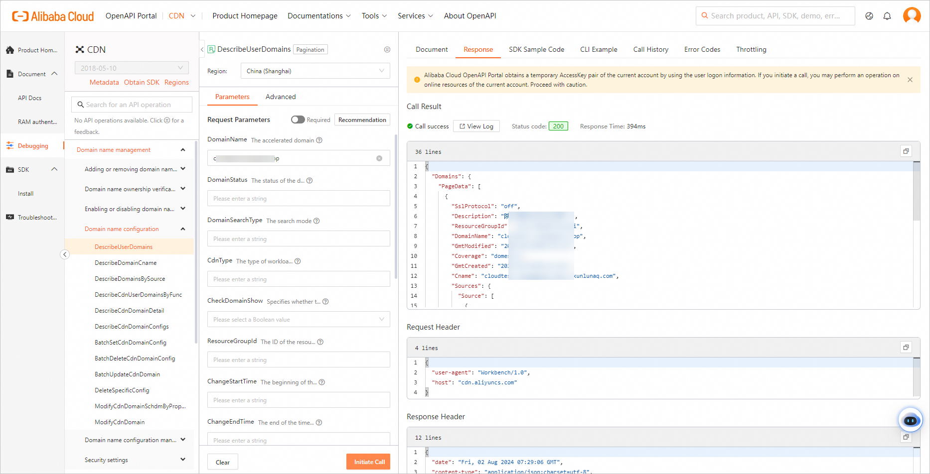Click the ChangeEndTime help question icon
The image size is (930, 474).
pyautogui.click(x=319, y=423)
